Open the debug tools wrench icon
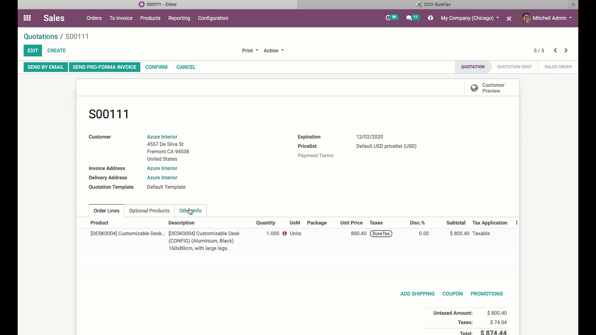The height and width of the screenshot is (335, 596). tap(509, 18)
